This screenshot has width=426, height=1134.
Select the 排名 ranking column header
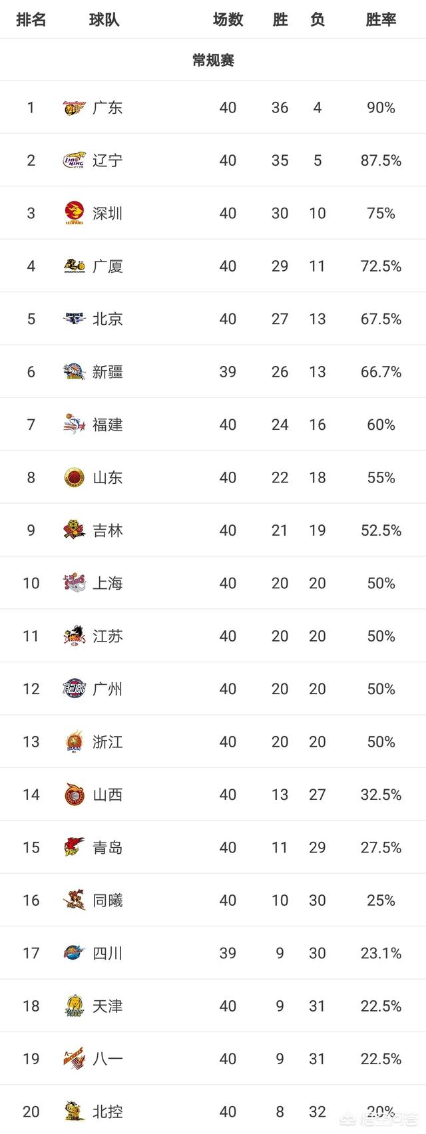31,19
